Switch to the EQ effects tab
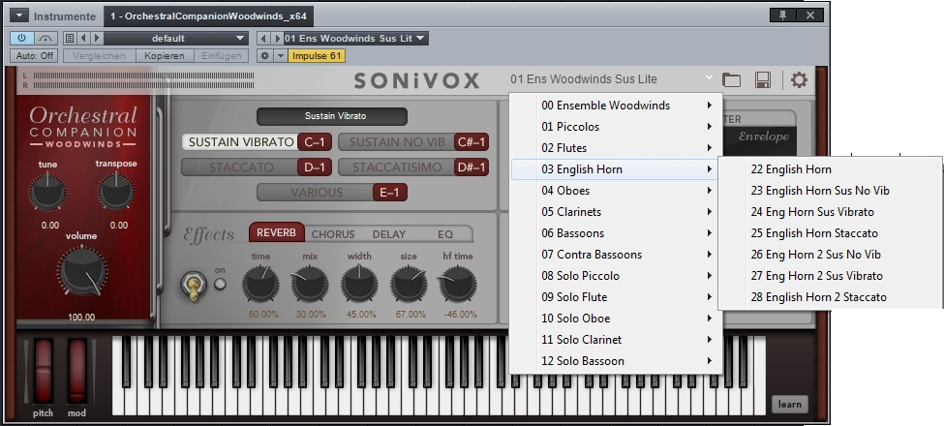944x426 pixels. [445, 234]
